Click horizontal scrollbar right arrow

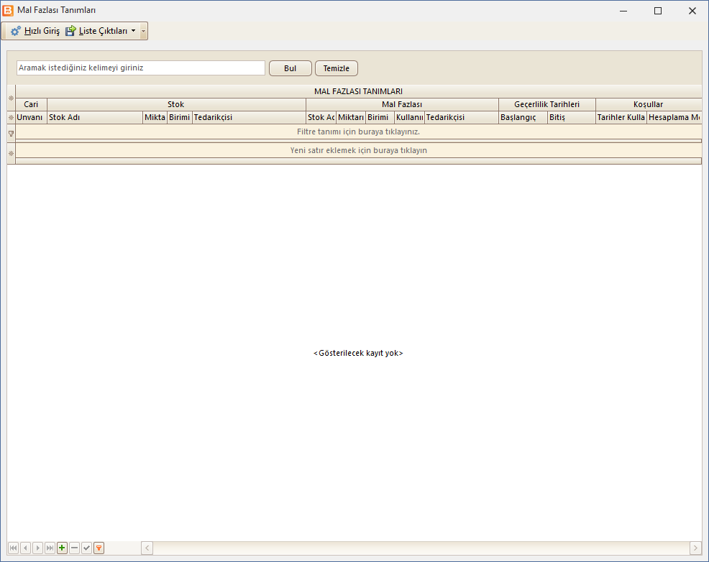[695, 548]
